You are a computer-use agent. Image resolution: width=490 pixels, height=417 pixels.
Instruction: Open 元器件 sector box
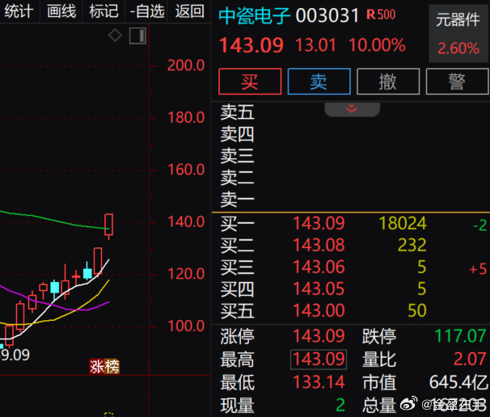[458, 33]
